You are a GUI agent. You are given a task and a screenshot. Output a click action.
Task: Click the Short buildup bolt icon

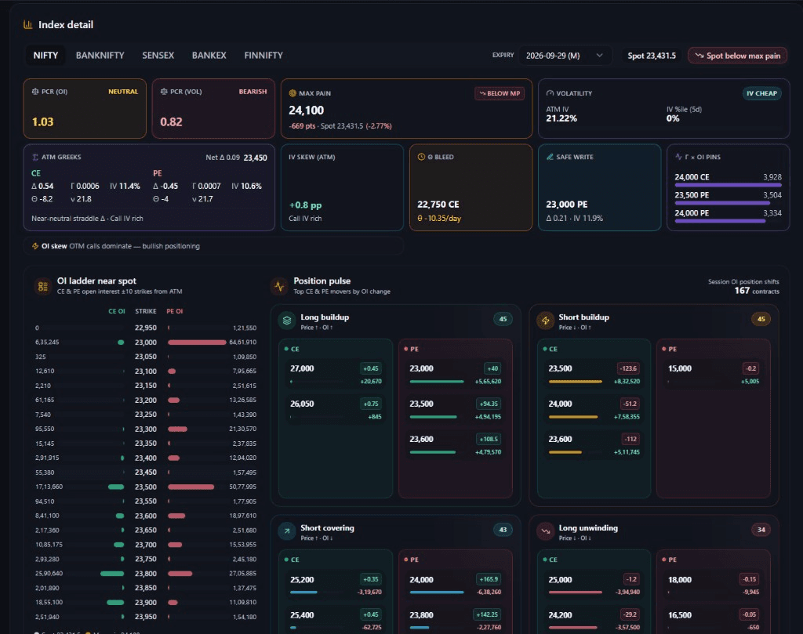(546, 321)
